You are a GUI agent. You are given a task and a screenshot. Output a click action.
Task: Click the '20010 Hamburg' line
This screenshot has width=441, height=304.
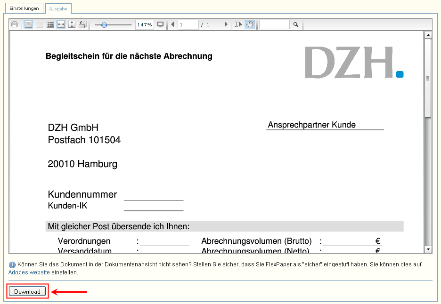(82, 164)
